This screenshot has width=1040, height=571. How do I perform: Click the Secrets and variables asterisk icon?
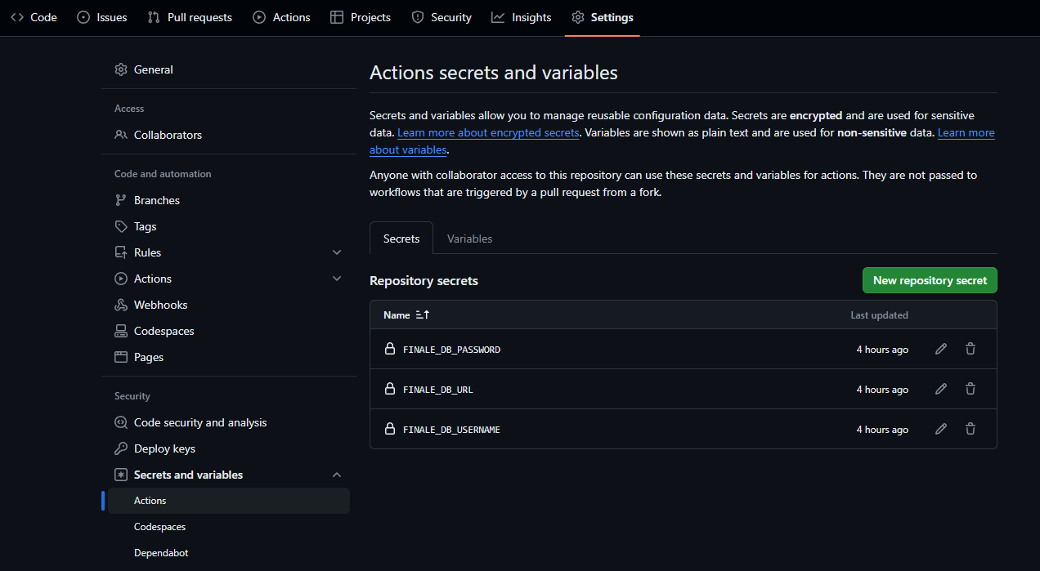[121, 475]
